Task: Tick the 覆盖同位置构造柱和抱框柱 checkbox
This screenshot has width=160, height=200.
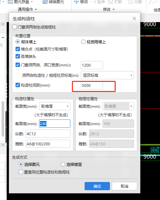Action: pyautogui.click(x=21, y=172)
